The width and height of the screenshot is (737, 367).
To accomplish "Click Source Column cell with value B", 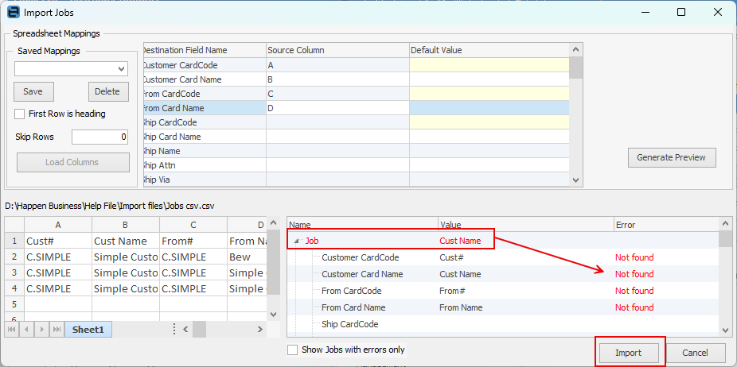I will coord(337,79).
